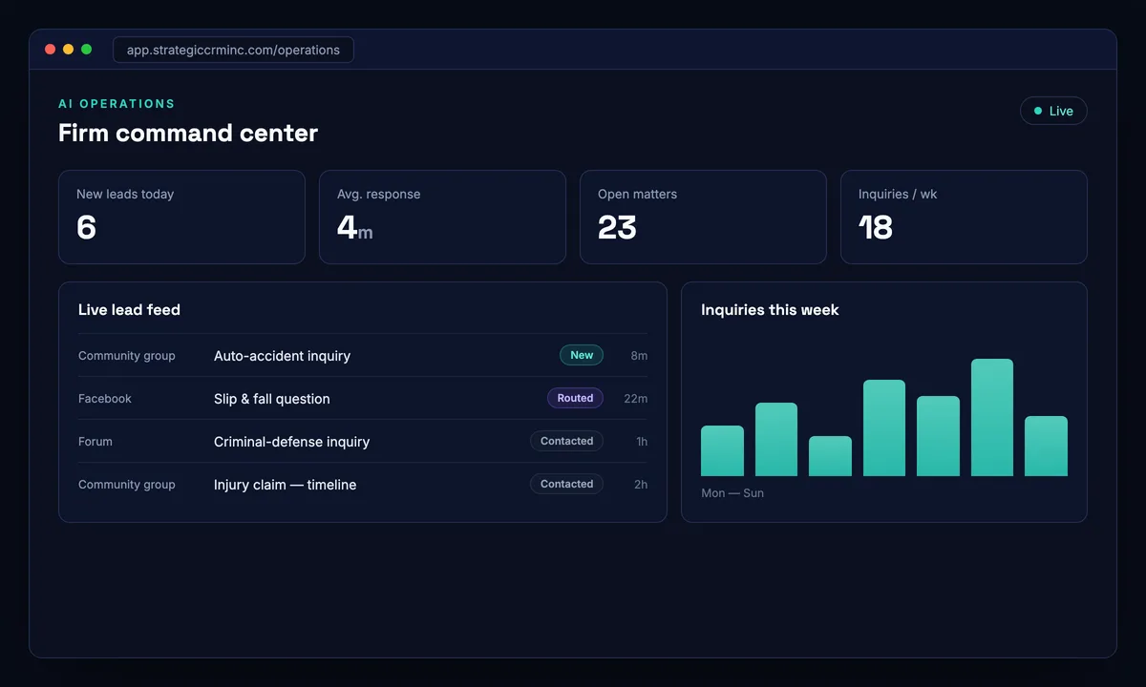Select the Open matters card
1146x687 pixels.
pyautogui.click(x=703, y=217)
